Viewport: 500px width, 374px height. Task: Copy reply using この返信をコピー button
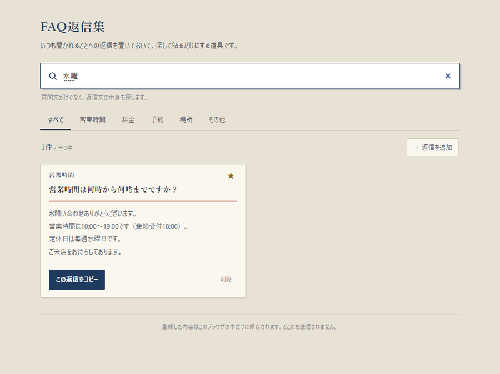click(77, 280)
